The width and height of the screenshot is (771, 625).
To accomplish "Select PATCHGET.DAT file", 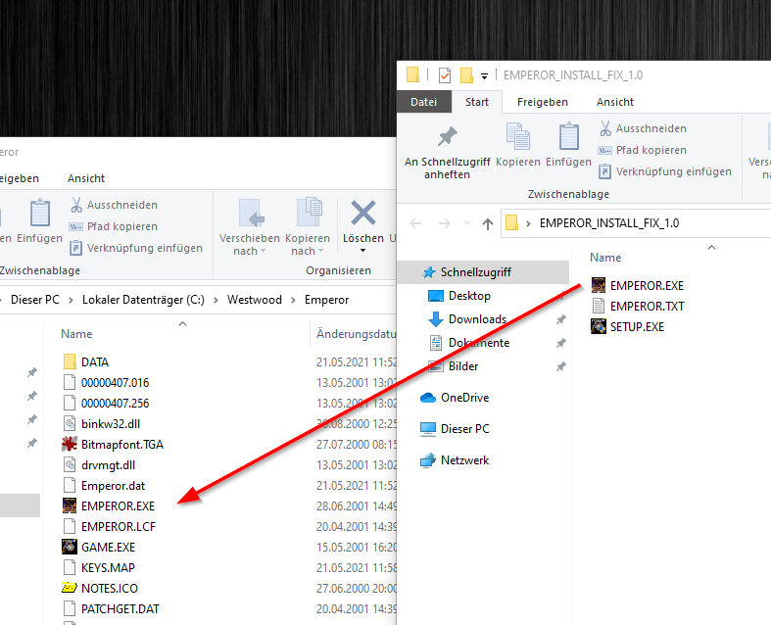I will [111, 609].
